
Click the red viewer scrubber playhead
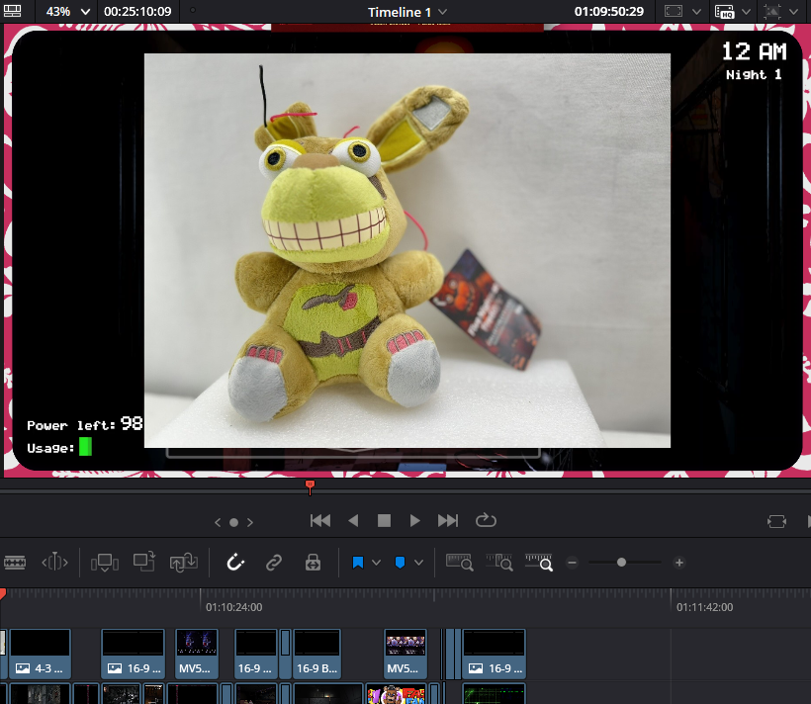(310, 486)
